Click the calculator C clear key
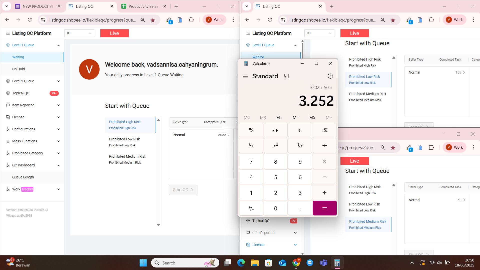The image size is (480, 270). pyautogui.click(x=300, y=130)
